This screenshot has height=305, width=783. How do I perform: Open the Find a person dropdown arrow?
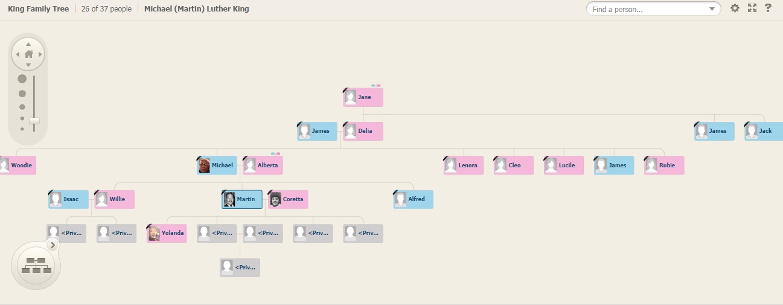pos(712,9)
